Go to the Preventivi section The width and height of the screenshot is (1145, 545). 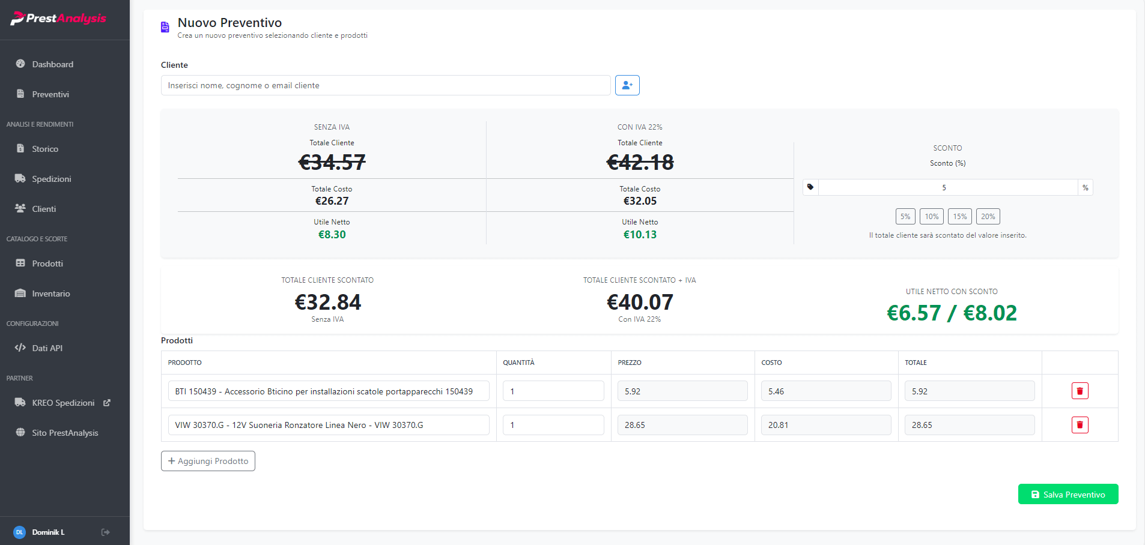click(50, 94)
